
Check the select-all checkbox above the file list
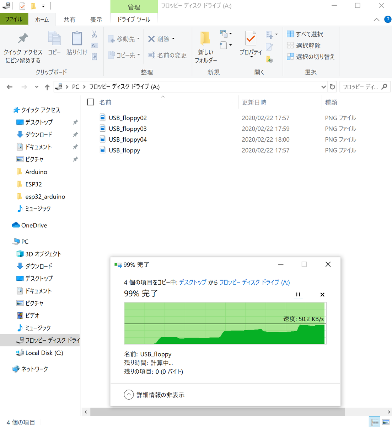click(x=90, y=102)
